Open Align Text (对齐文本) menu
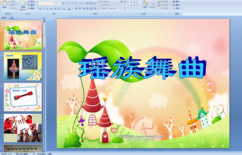 pyautogui.click(x=105, y=5)
